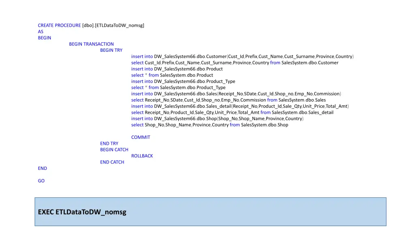Select the insert into Customer line
The image size is (415, 233).
point(242,57)
